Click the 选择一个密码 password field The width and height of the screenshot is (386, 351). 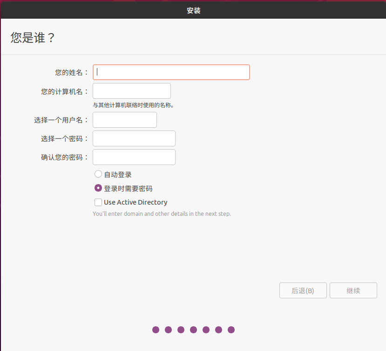click(x=134, y=138)
